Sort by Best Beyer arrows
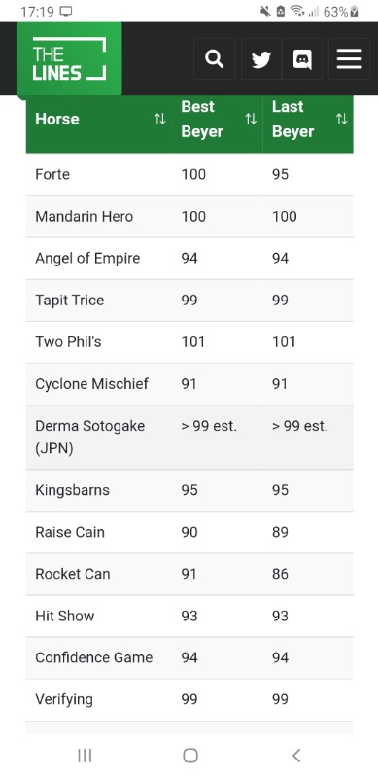This screenshot has height=778, width=378. point(251,119)
